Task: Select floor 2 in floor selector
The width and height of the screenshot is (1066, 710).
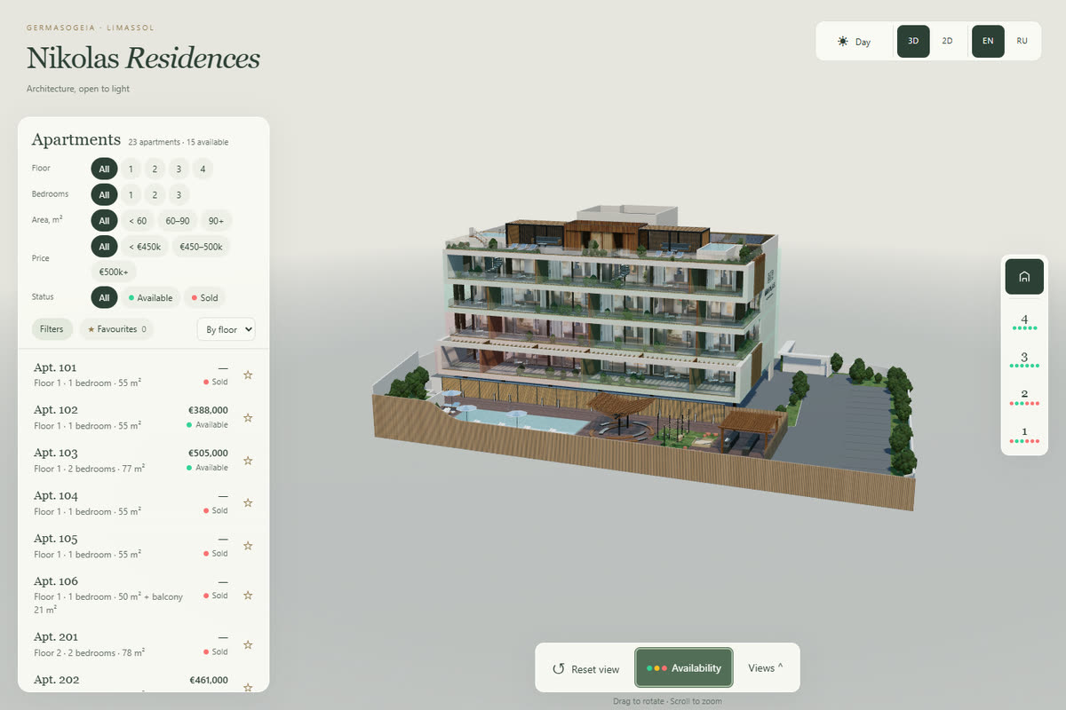Action: point(1024,397)
